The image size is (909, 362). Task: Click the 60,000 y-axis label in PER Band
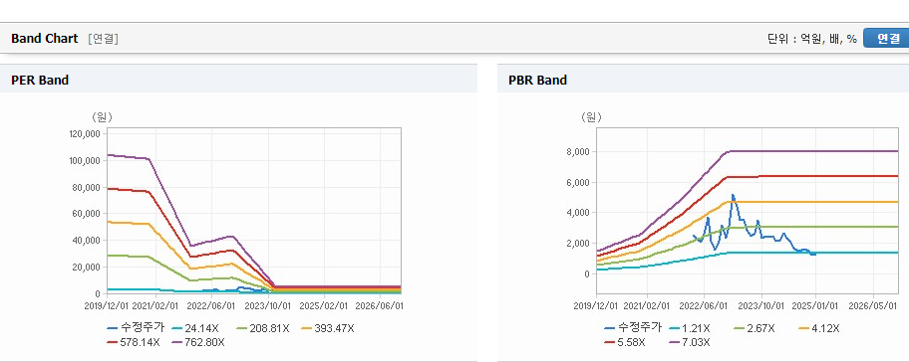(x=87, y=214)
